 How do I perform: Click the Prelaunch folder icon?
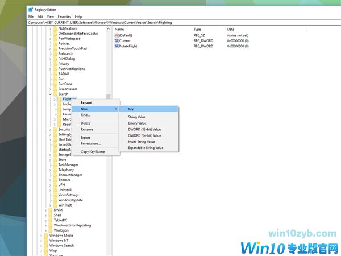click(55, 53)
